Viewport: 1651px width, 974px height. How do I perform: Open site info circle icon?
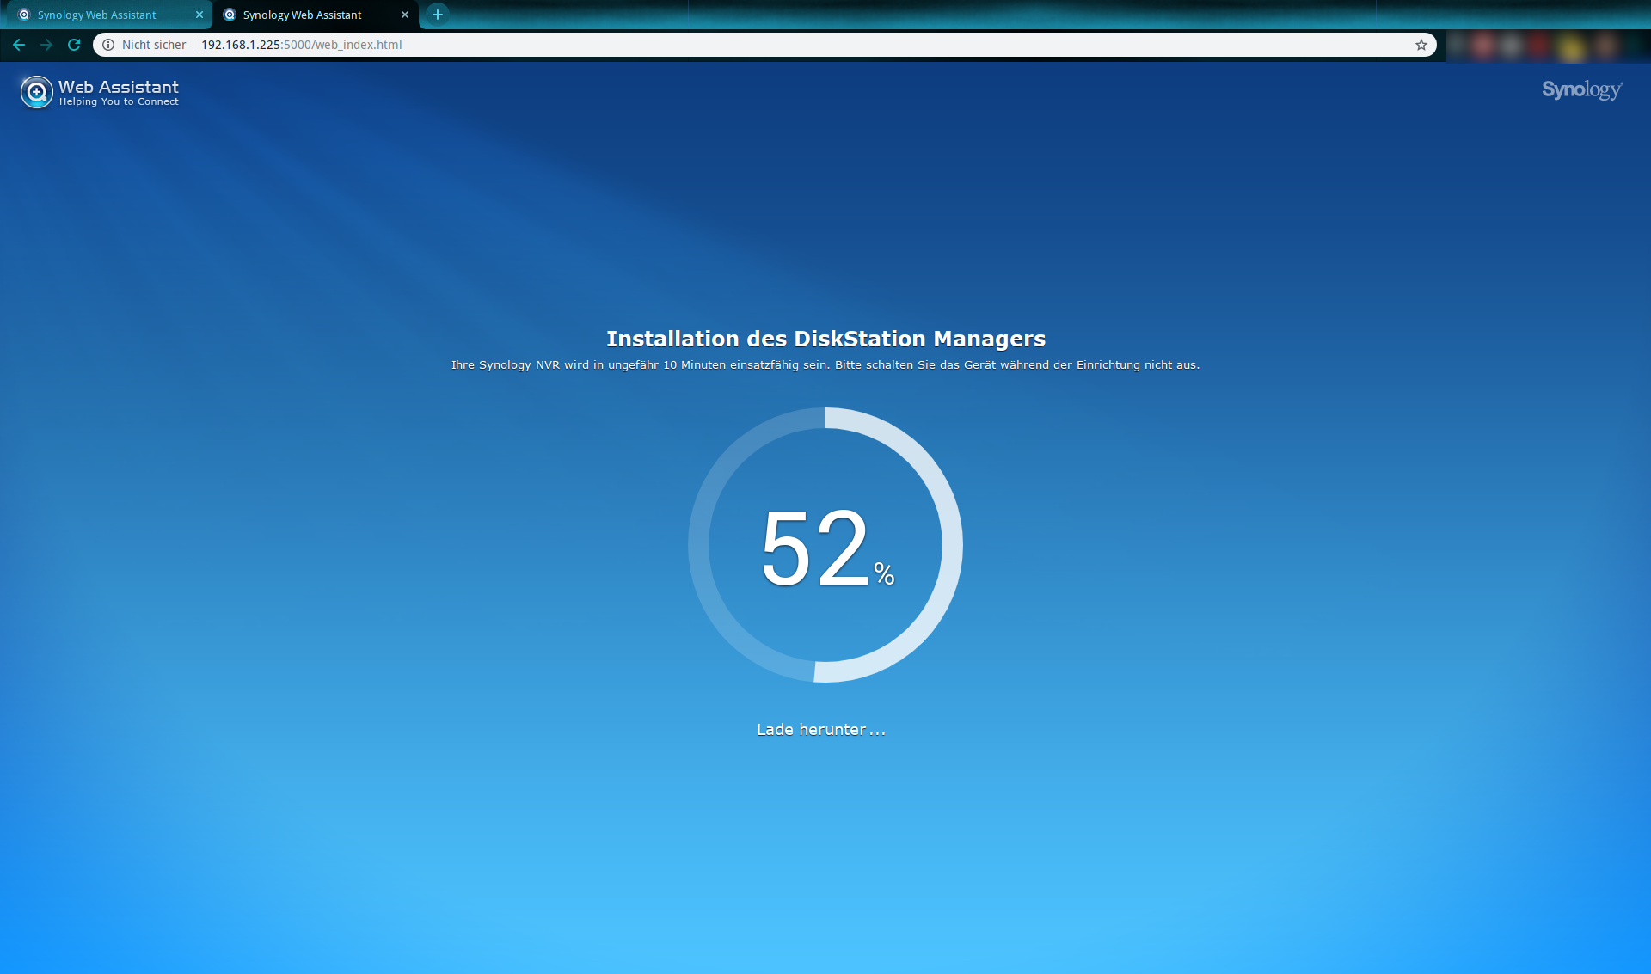pos(108,45)
